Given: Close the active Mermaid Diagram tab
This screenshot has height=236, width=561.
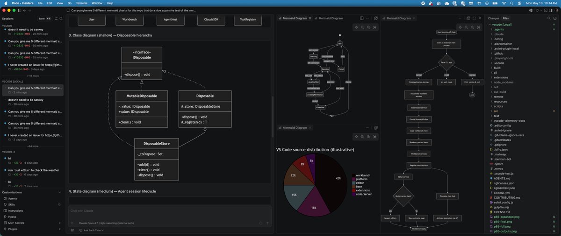Looking at the screenshot, I should coord(310,18).
